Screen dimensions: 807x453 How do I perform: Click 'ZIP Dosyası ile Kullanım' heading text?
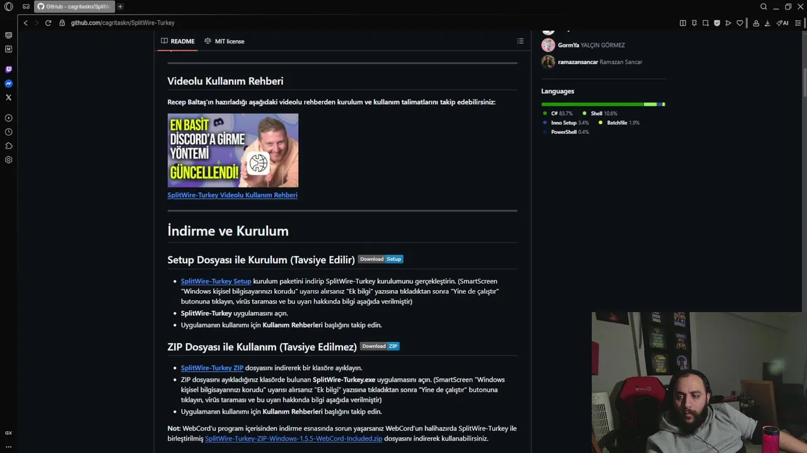click(262, 347)
